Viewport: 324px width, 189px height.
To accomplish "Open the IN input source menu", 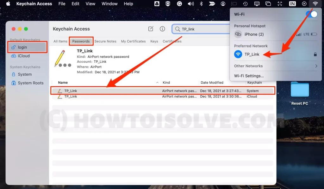I will (292, 4).
